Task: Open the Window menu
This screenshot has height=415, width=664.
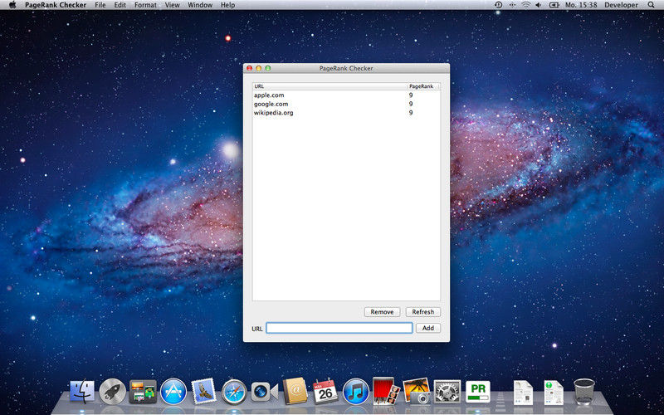Action: 200,5
